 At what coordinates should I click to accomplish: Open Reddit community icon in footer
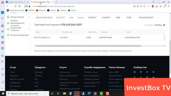coord(153,72)
